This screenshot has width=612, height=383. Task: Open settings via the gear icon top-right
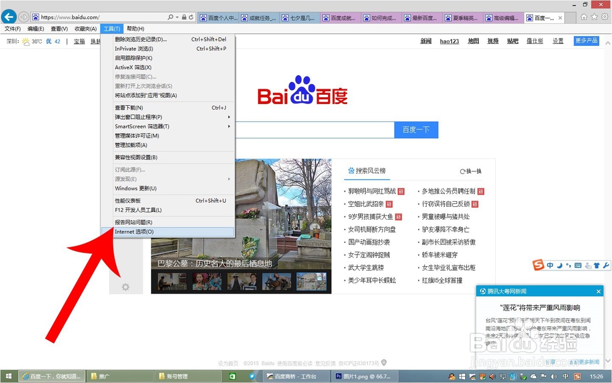coord(605,17)
